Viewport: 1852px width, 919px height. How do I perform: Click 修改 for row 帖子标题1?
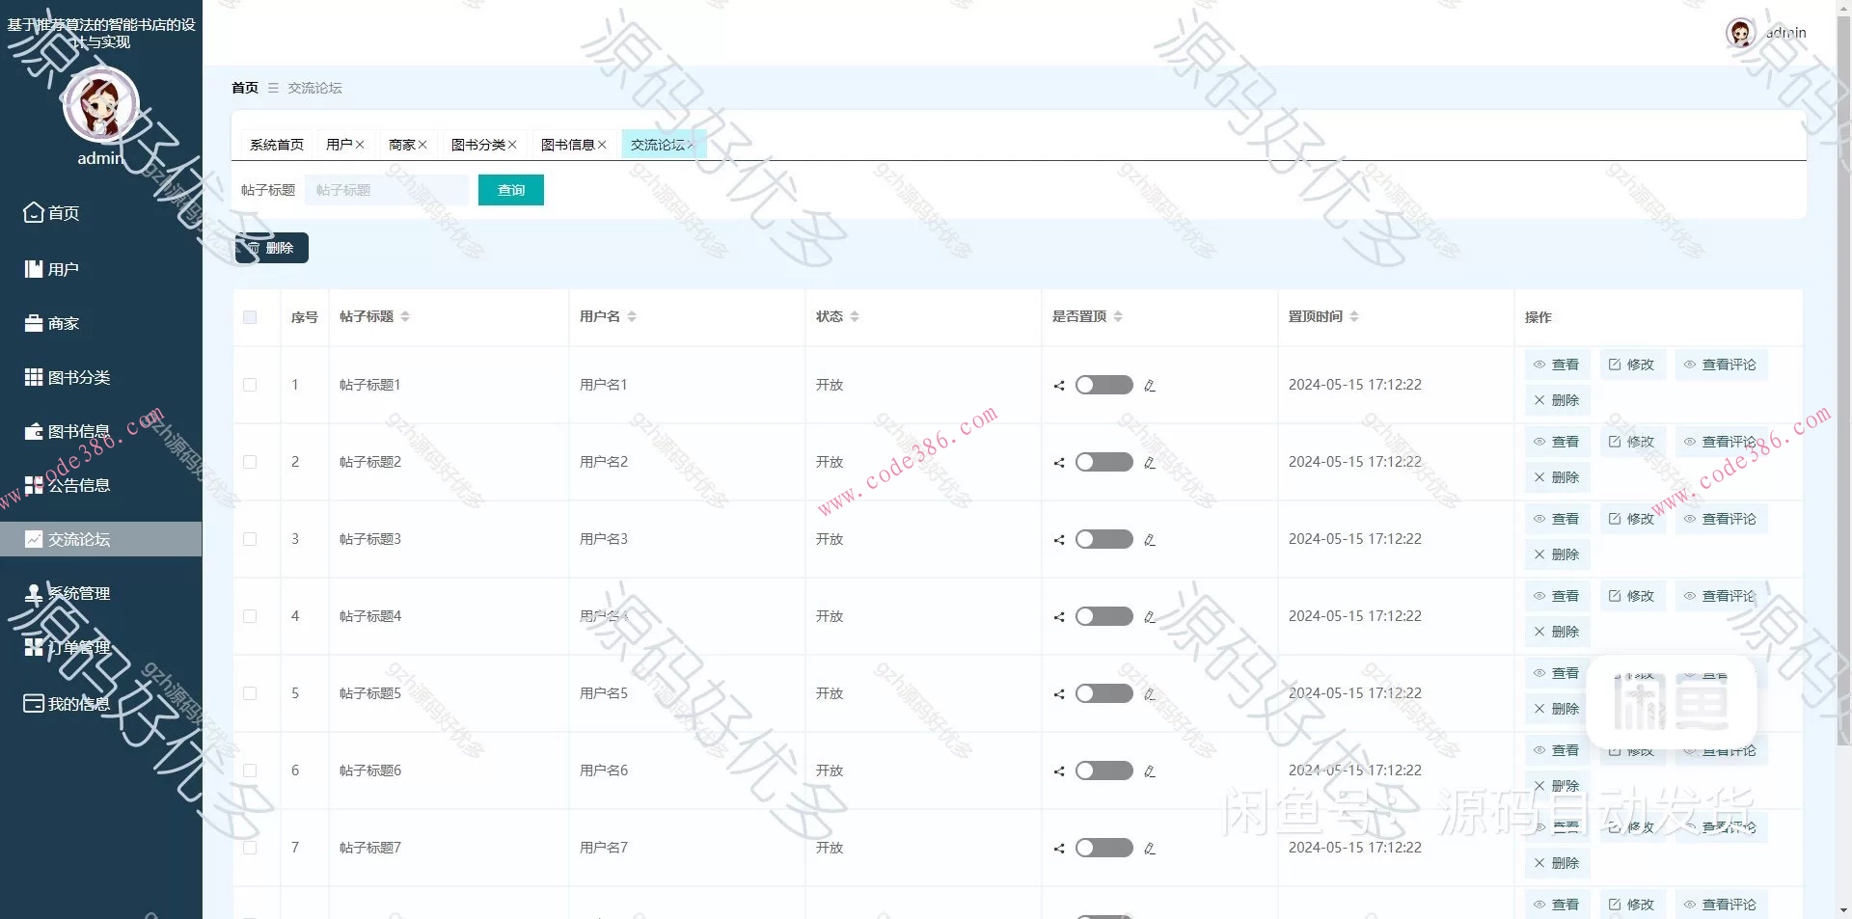[x=1632, y=365]
